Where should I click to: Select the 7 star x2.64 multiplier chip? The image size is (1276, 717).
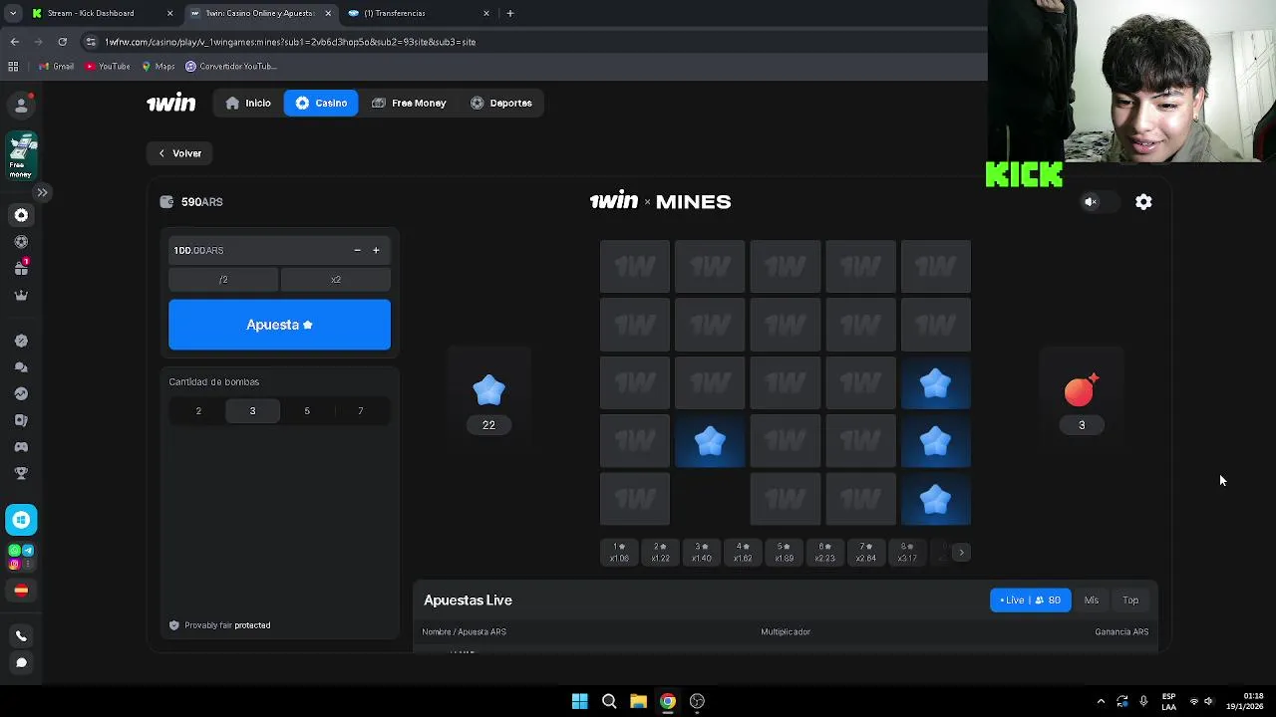[x=866, y=553]
